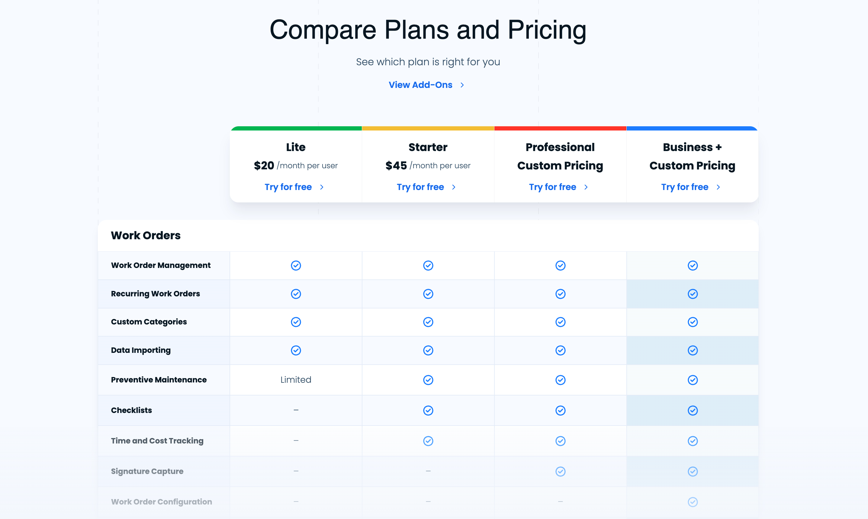Click the Signature Capture checkmark for Business +
The image size is (868, 519).
(693, 471)
